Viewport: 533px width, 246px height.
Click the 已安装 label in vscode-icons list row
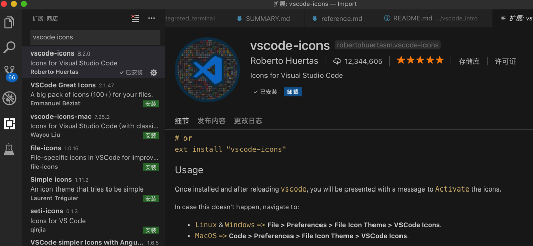[131, 72]
